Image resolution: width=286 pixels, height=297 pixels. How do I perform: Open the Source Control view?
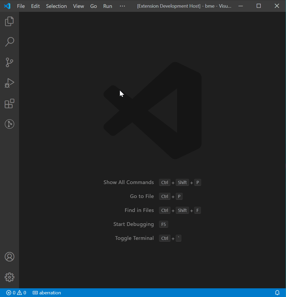[9, 62]
